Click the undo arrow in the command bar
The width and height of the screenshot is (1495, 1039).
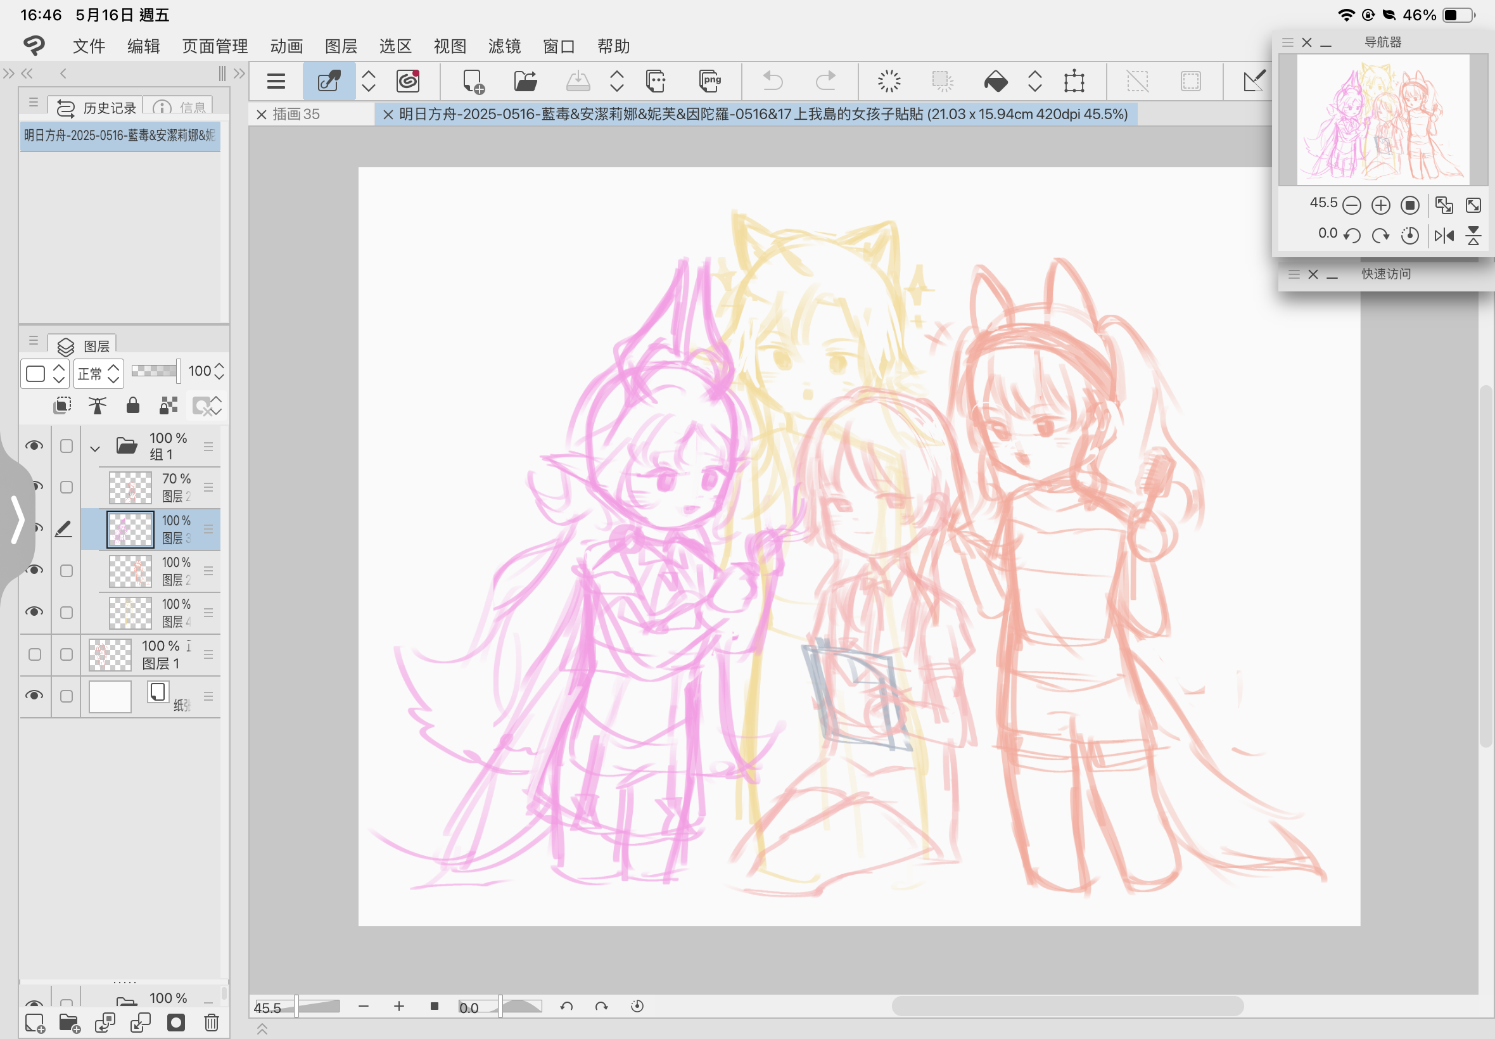tap(773, 81)
